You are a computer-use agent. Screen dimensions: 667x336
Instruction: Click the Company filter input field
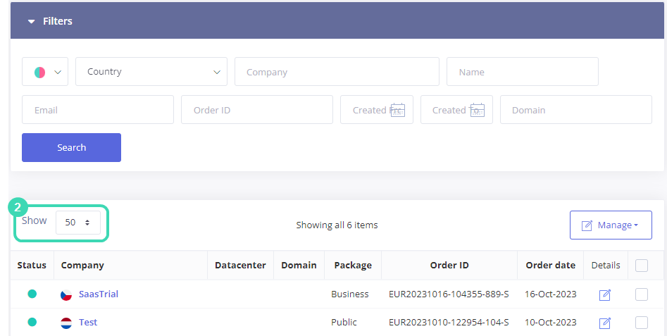click(337, 72)
